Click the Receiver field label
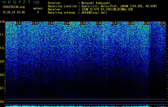This screenshot has width=168, height=107. click(54, 9)
